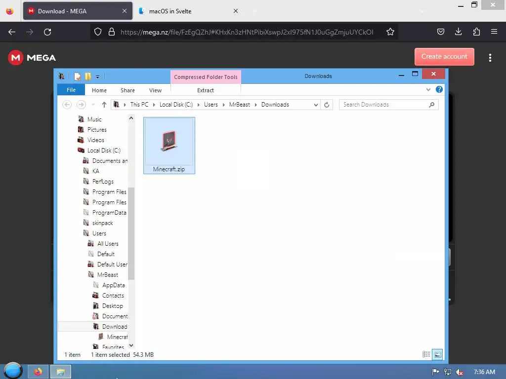Image resolution: width=506 pixels, height=379 pixels.
Task: Open Firefox downloads panel
Action: click(458, 32)
